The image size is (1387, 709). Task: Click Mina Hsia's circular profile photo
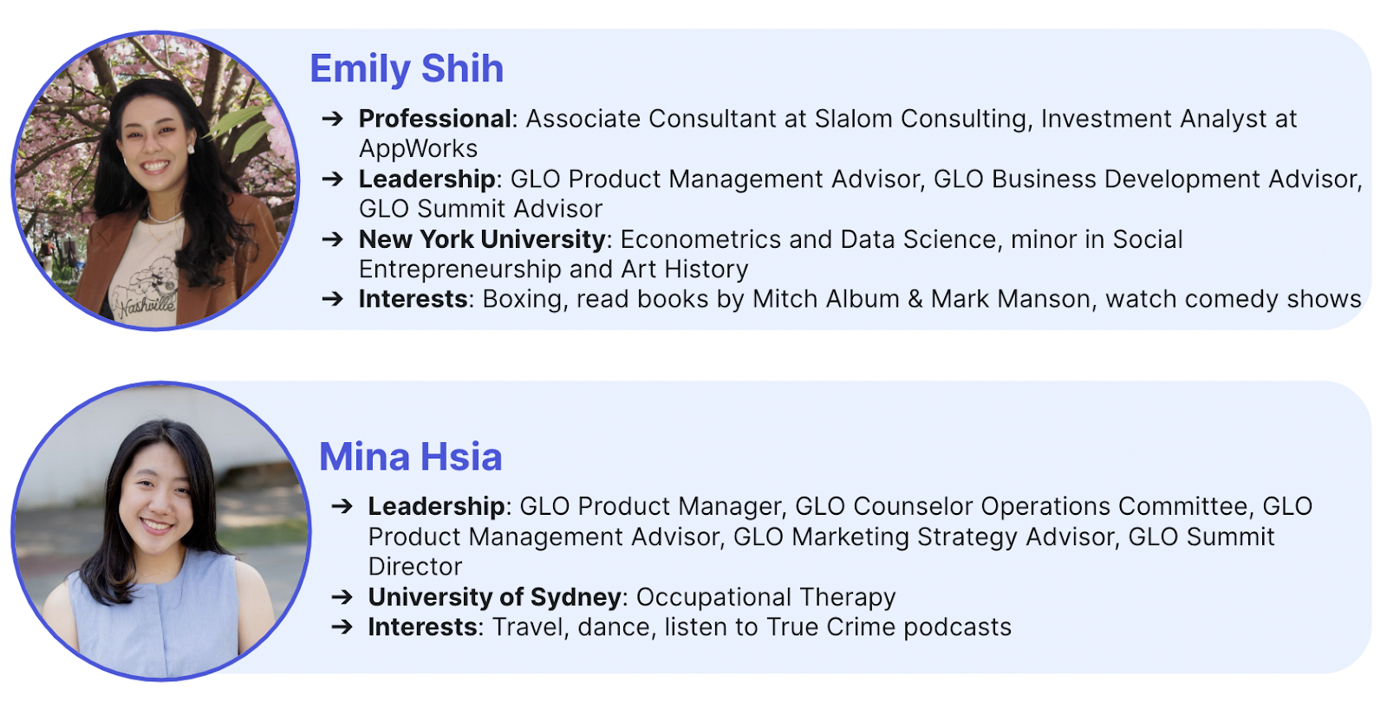(161, 531)
